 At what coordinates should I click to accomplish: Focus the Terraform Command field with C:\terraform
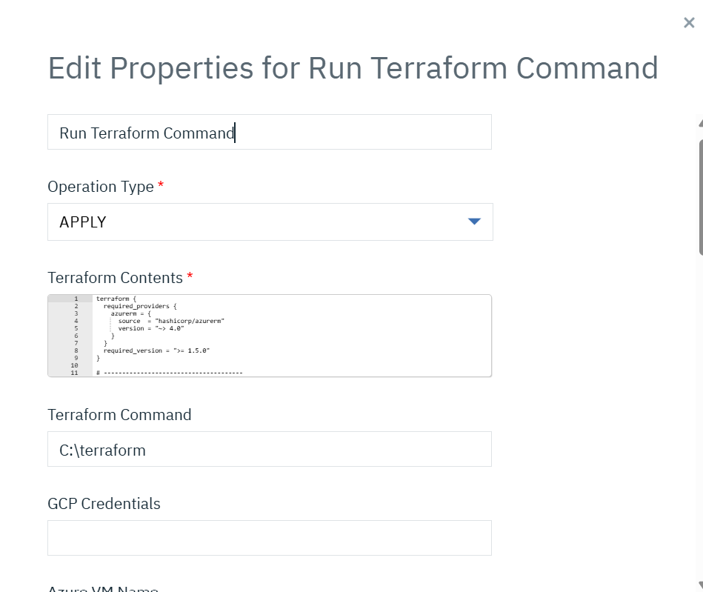[269, 450]
